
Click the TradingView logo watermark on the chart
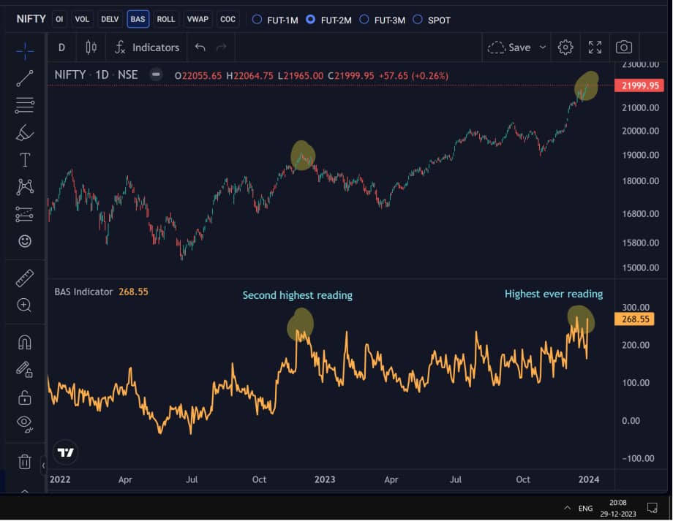click(66, 452)
